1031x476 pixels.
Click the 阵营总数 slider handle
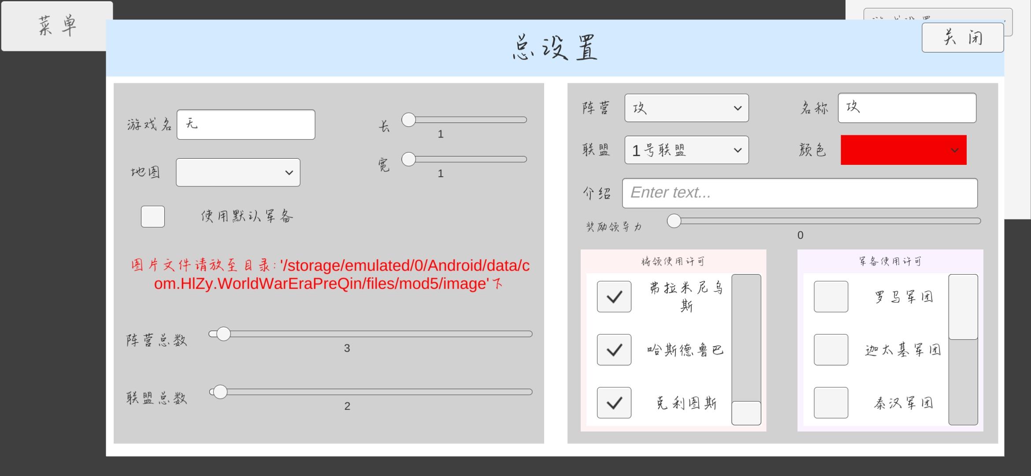(x=223, y=334)
